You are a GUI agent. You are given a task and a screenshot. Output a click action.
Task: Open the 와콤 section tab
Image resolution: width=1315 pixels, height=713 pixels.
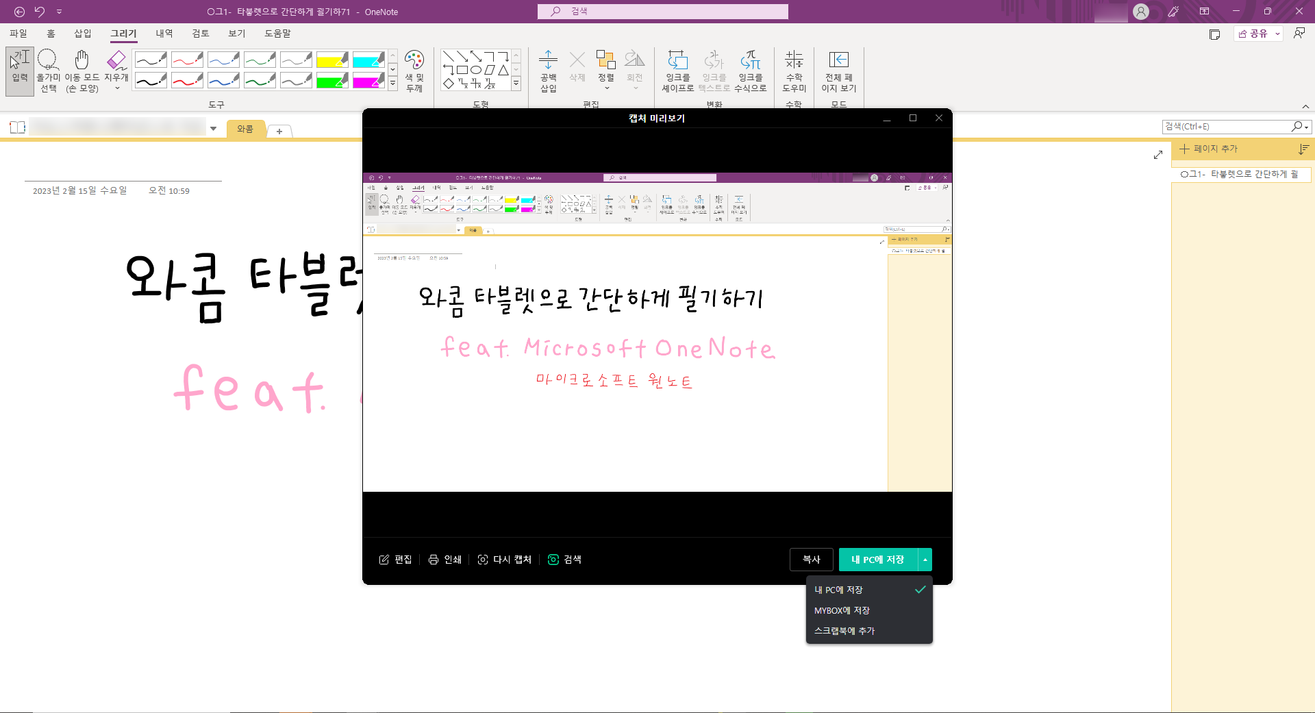245,129
